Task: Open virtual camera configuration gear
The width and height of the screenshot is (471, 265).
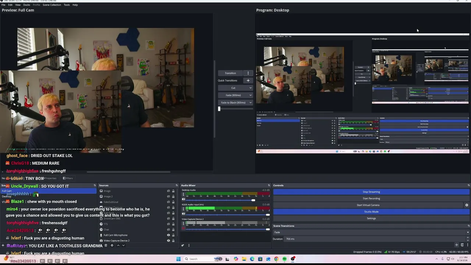Action: point(467,205)
